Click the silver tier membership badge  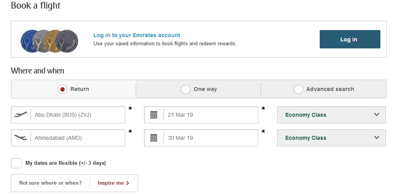tap(41, 40)
